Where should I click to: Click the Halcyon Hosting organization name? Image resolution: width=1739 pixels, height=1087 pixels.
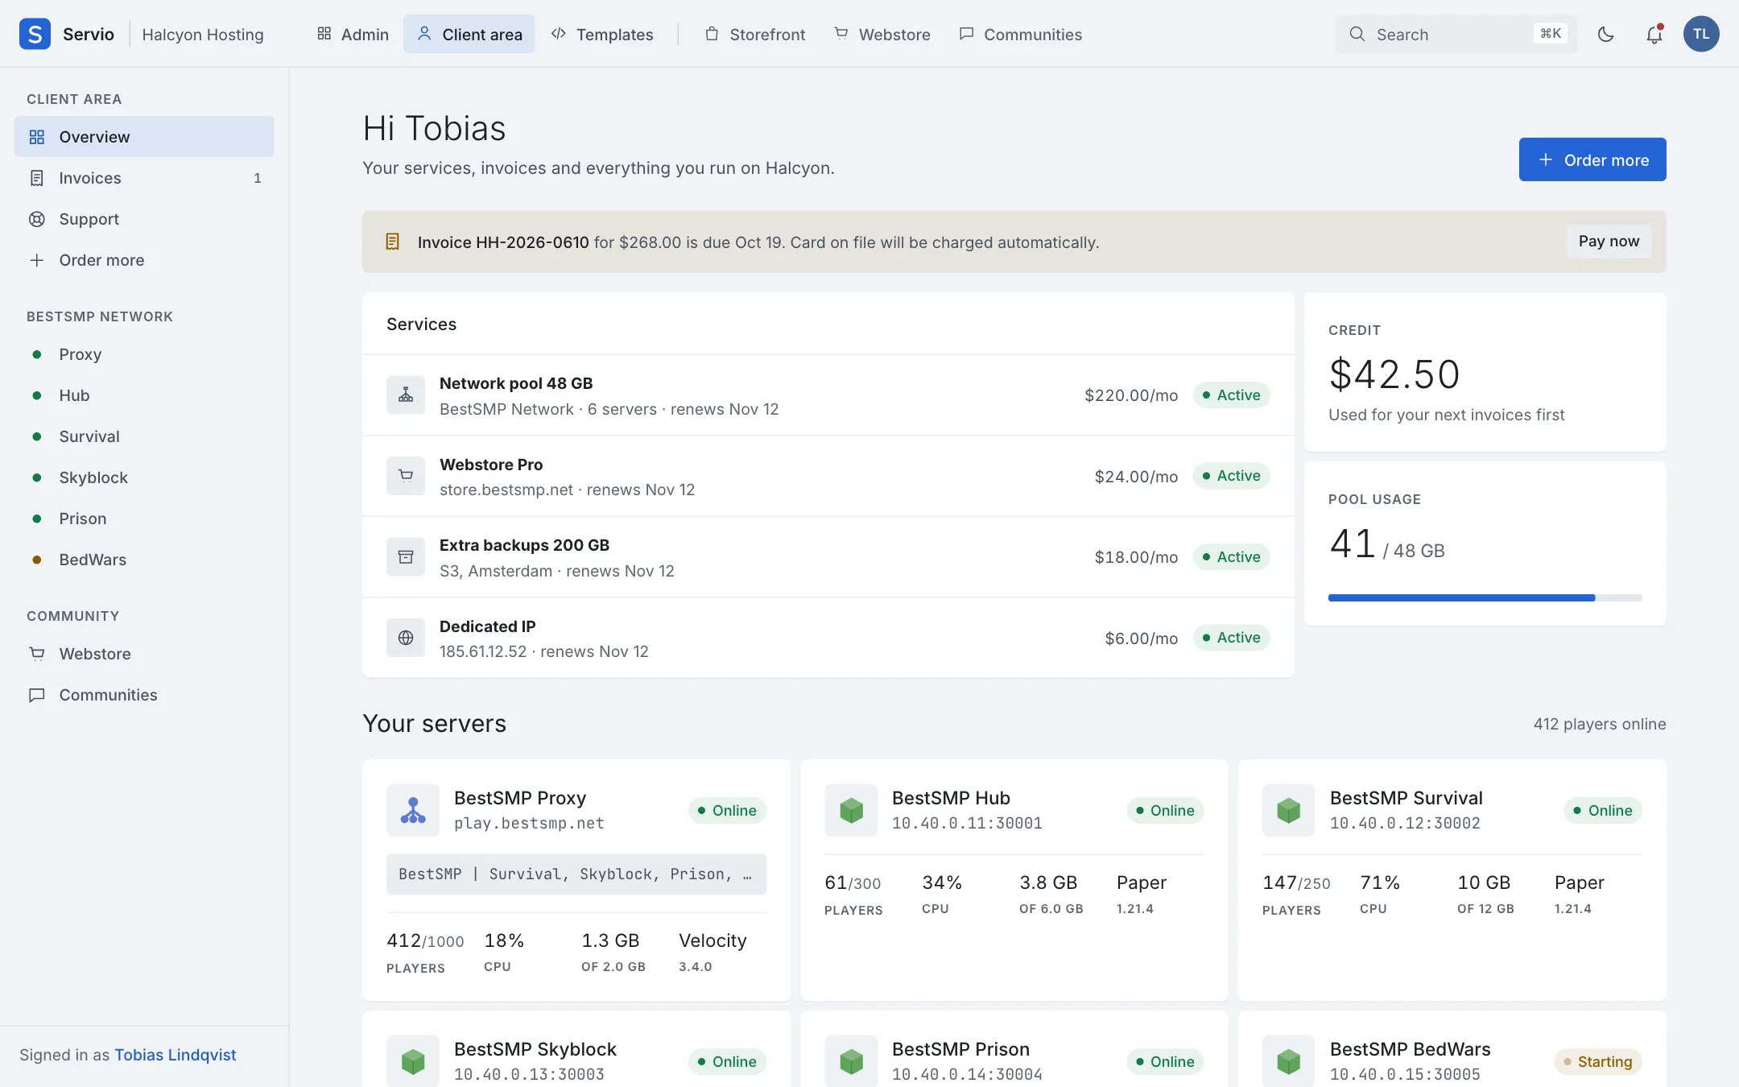click(203, 34)
